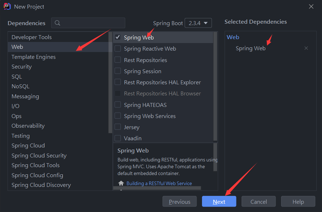Open the Spring Boot version dropdown
The height and width of the screenshot is (212, 322).
[x=198, y=23]
